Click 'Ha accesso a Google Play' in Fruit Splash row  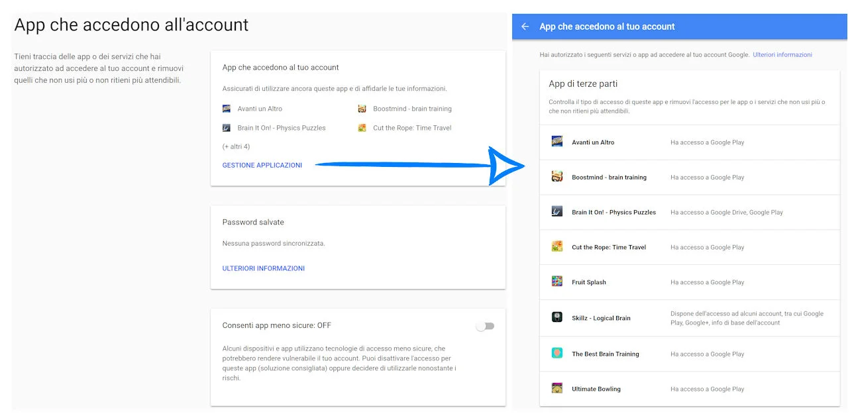[707, 283]
